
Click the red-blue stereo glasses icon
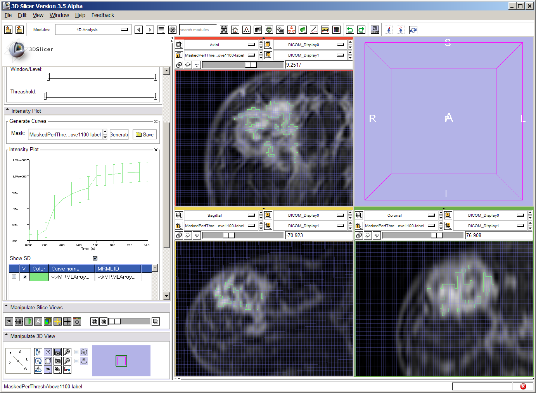tap(67, 369)
